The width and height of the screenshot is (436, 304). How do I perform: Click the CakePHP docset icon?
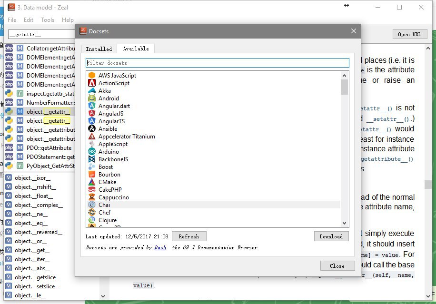point(92,190)
